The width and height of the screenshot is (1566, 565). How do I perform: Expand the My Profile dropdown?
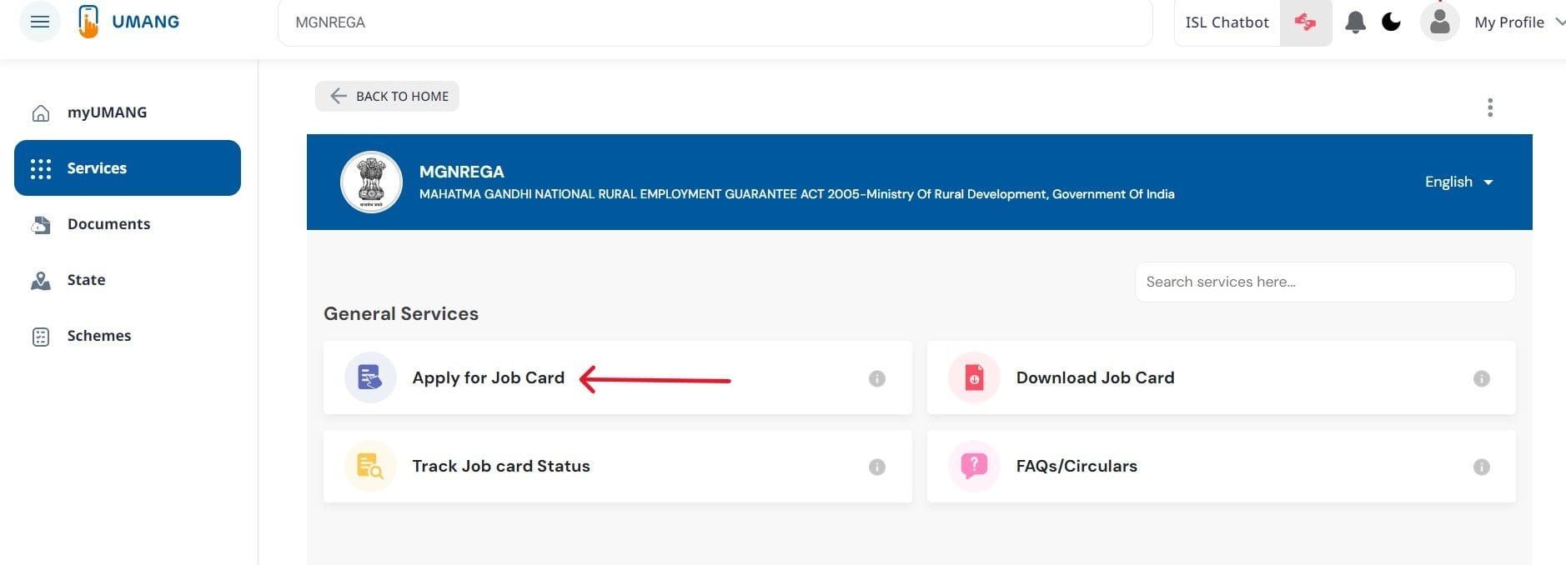(x=1518, y=22)
